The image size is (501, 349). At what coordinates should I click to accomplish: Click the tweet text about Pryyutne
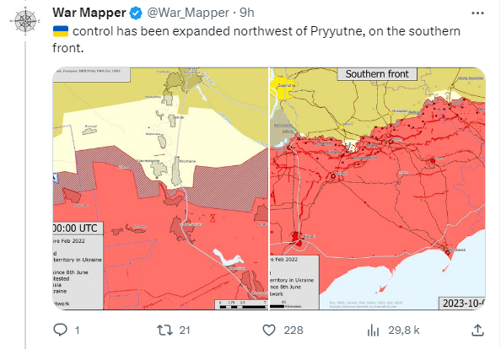(256, 40)
